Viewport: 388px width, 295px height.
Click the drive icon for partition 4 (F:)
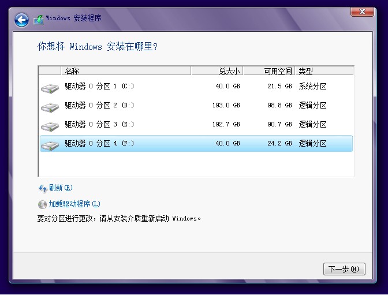pos(50,145)
